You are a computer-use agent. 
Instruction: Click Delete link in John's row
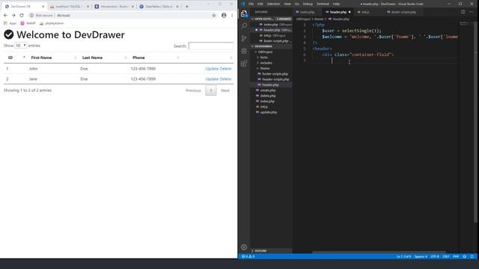pyautogui.click(x=226, y=69)
